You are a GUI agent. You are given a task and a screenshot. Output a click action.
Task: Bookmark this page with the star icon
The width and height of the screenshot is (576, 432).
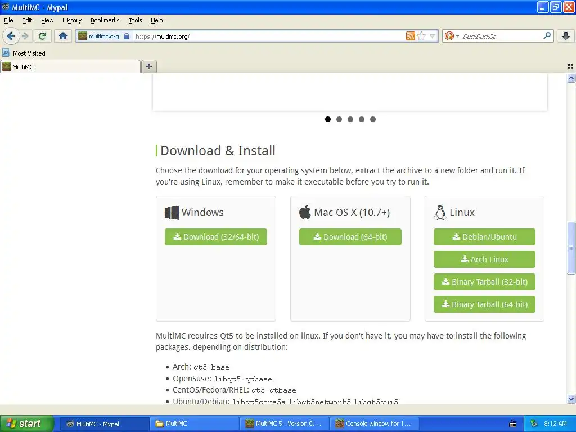[421, 36]
